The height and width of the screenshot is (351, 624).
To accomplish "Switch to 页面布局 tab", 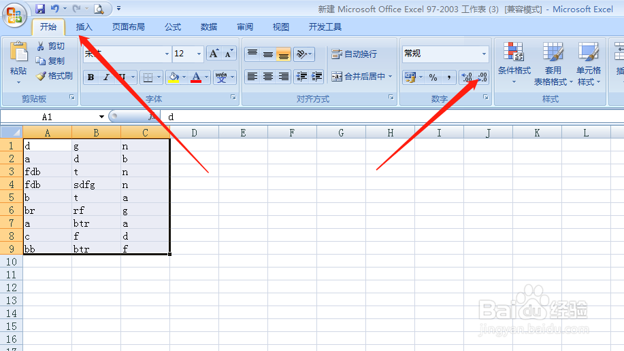I will point(128,27).
